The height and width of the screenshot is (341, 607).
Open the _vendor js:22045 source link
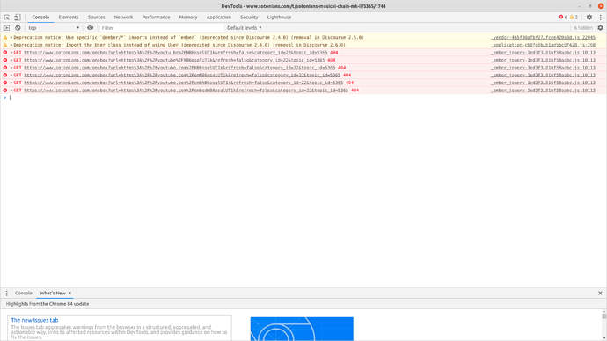tap(543, 38)
